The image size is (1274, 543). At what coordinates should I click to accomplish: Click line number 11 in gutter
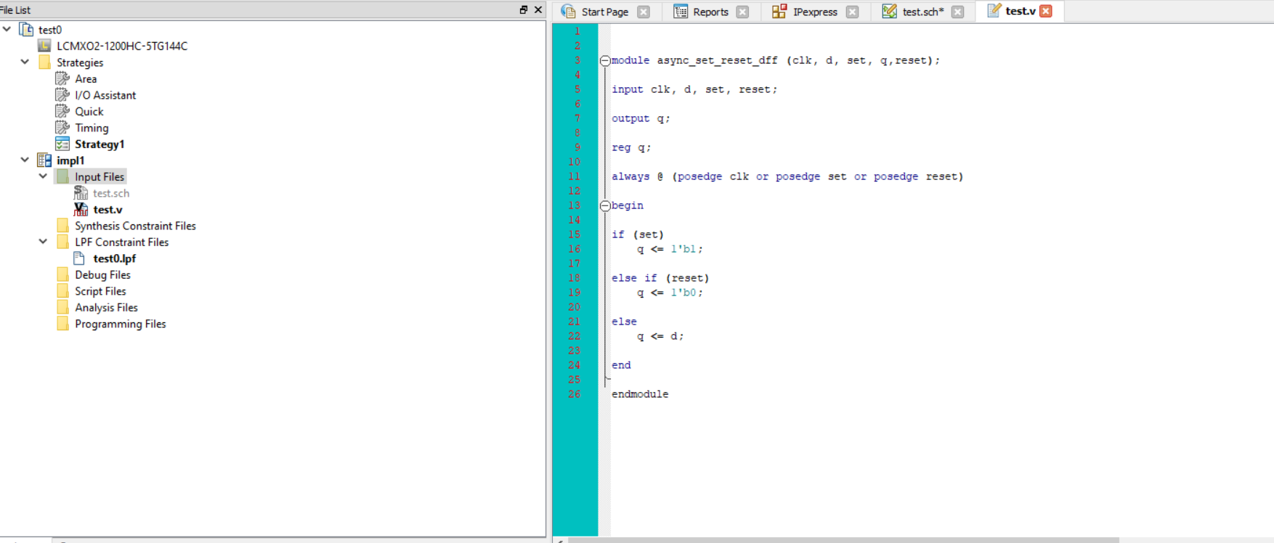click(574, 176)
